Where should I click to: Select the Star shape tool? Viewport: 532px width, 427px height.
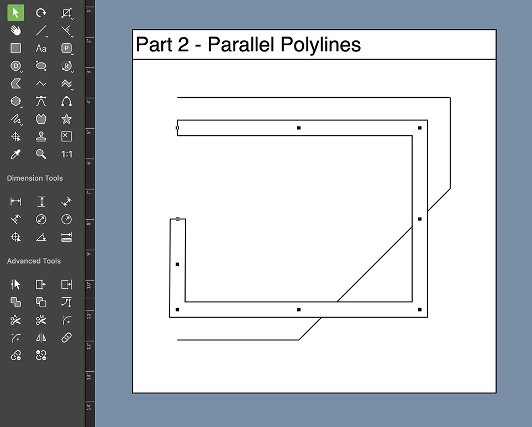(66, 119)
